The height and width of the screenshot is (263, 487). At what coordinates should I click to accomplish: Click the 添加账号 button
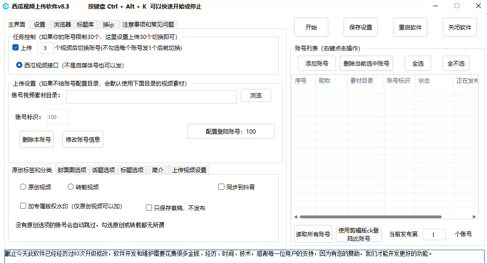pyautogui.click(x=317, y=63)
